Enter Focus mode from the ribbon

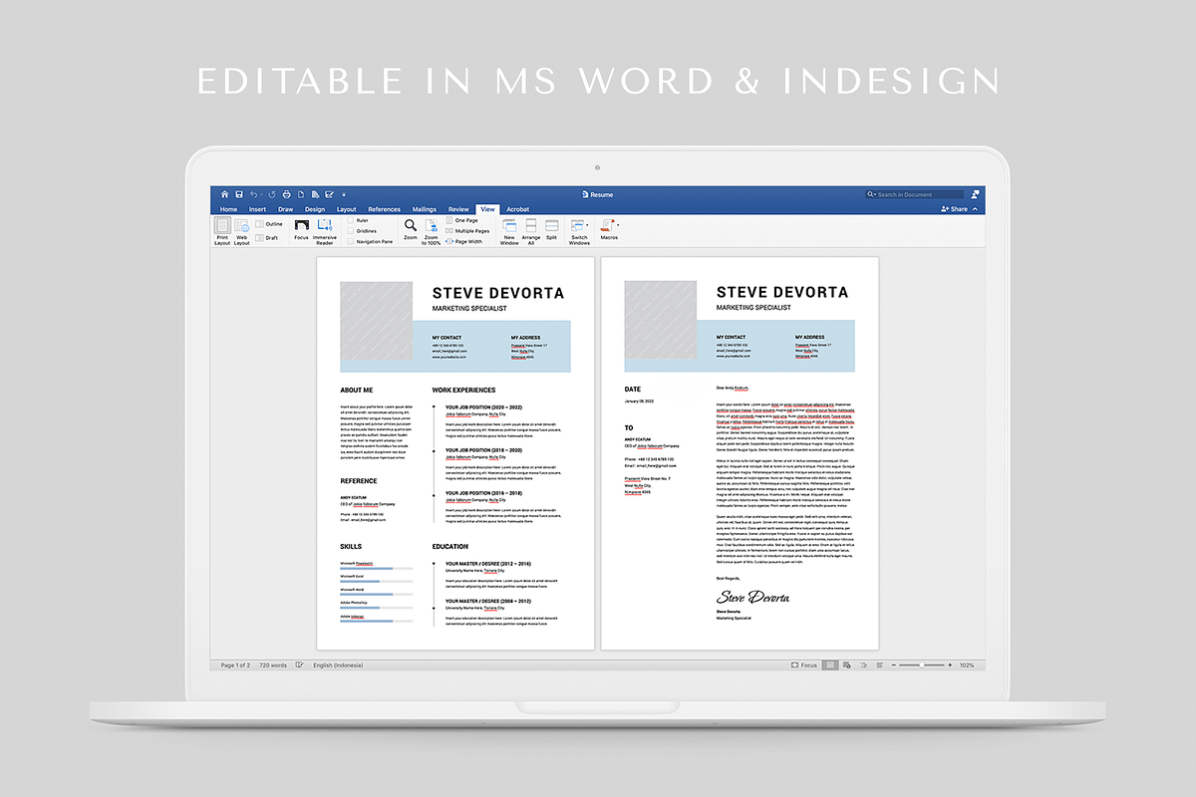click(301, 230)
